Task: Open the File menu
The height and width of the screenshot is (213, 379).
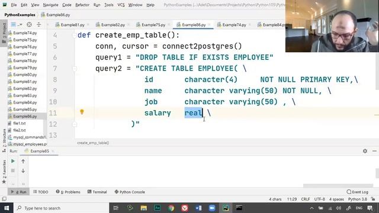Action: [14, 5]
